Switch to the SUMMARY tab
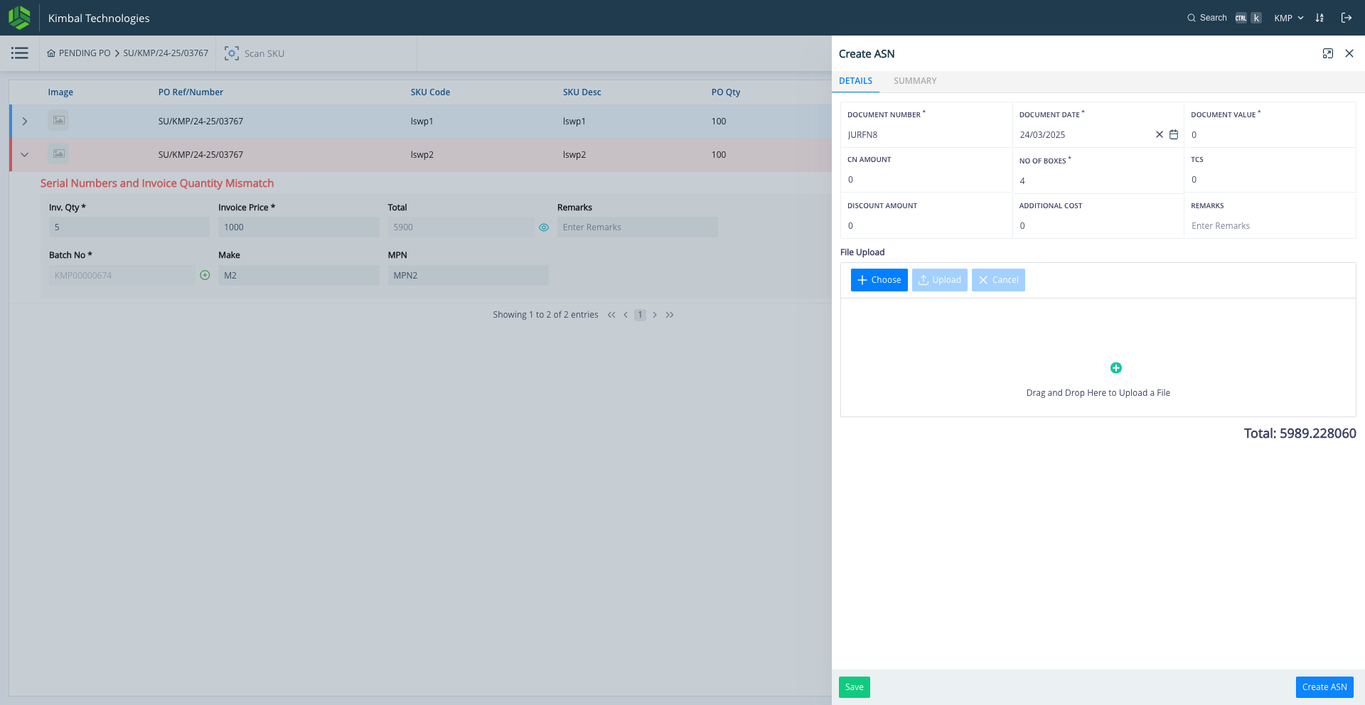Screen dimensions: 1365x705 pyautogui.click(x=914, y=81)
